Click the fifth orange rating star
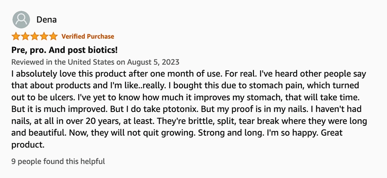This screenshot has width=387, height=178. point(53,36)
